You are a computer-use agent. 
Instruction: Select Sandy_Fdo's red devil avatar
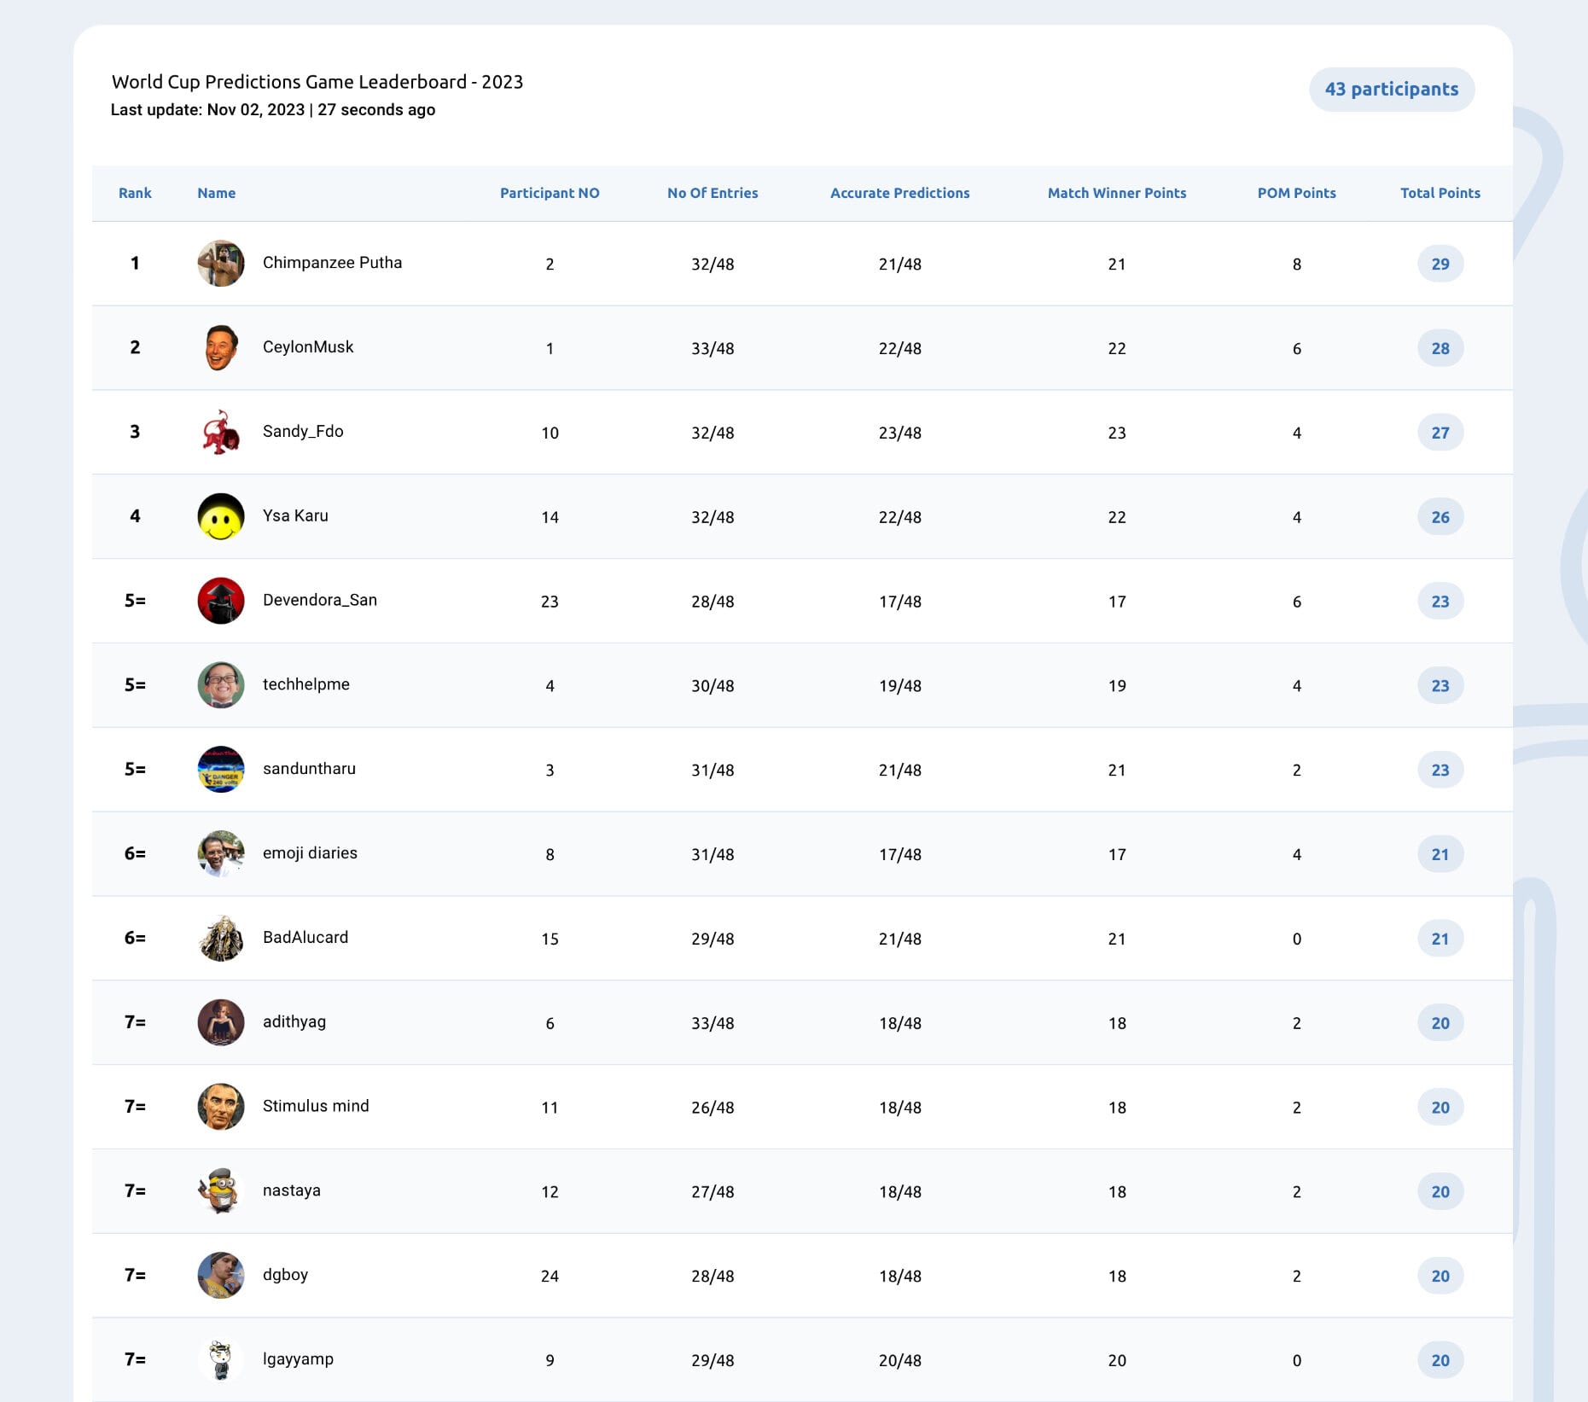click(x=221, y=432)
